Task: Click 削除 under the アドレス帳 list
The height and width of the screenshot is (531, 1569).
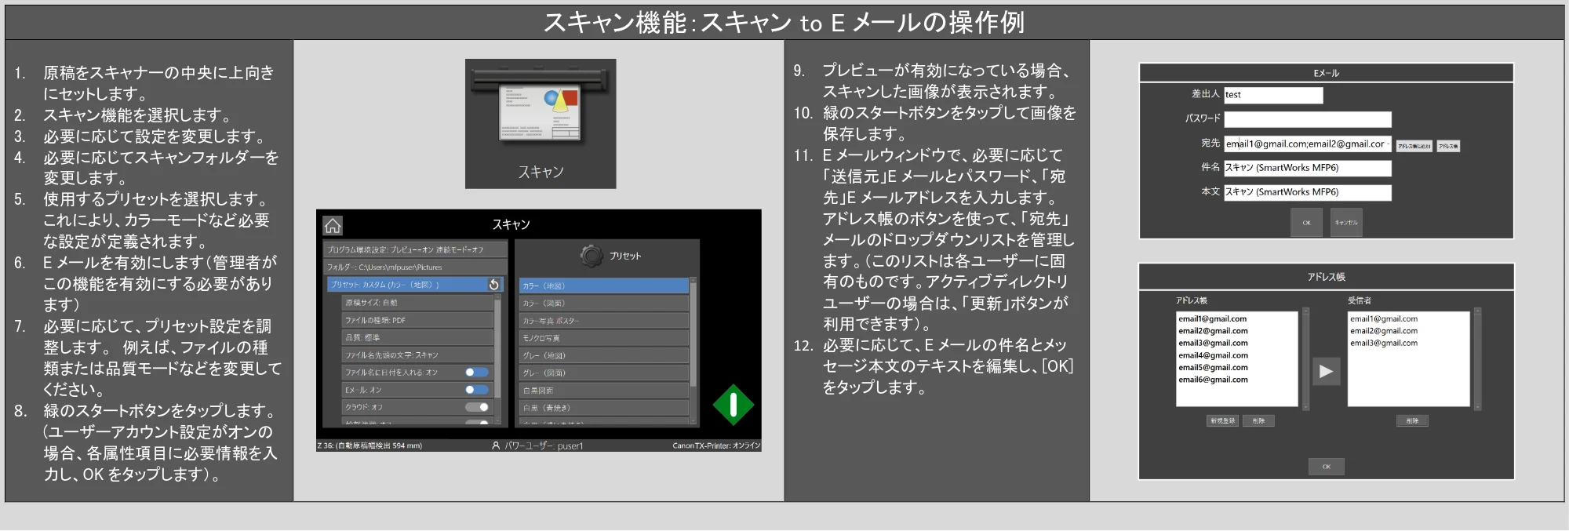Action: tap(1258, 421)
